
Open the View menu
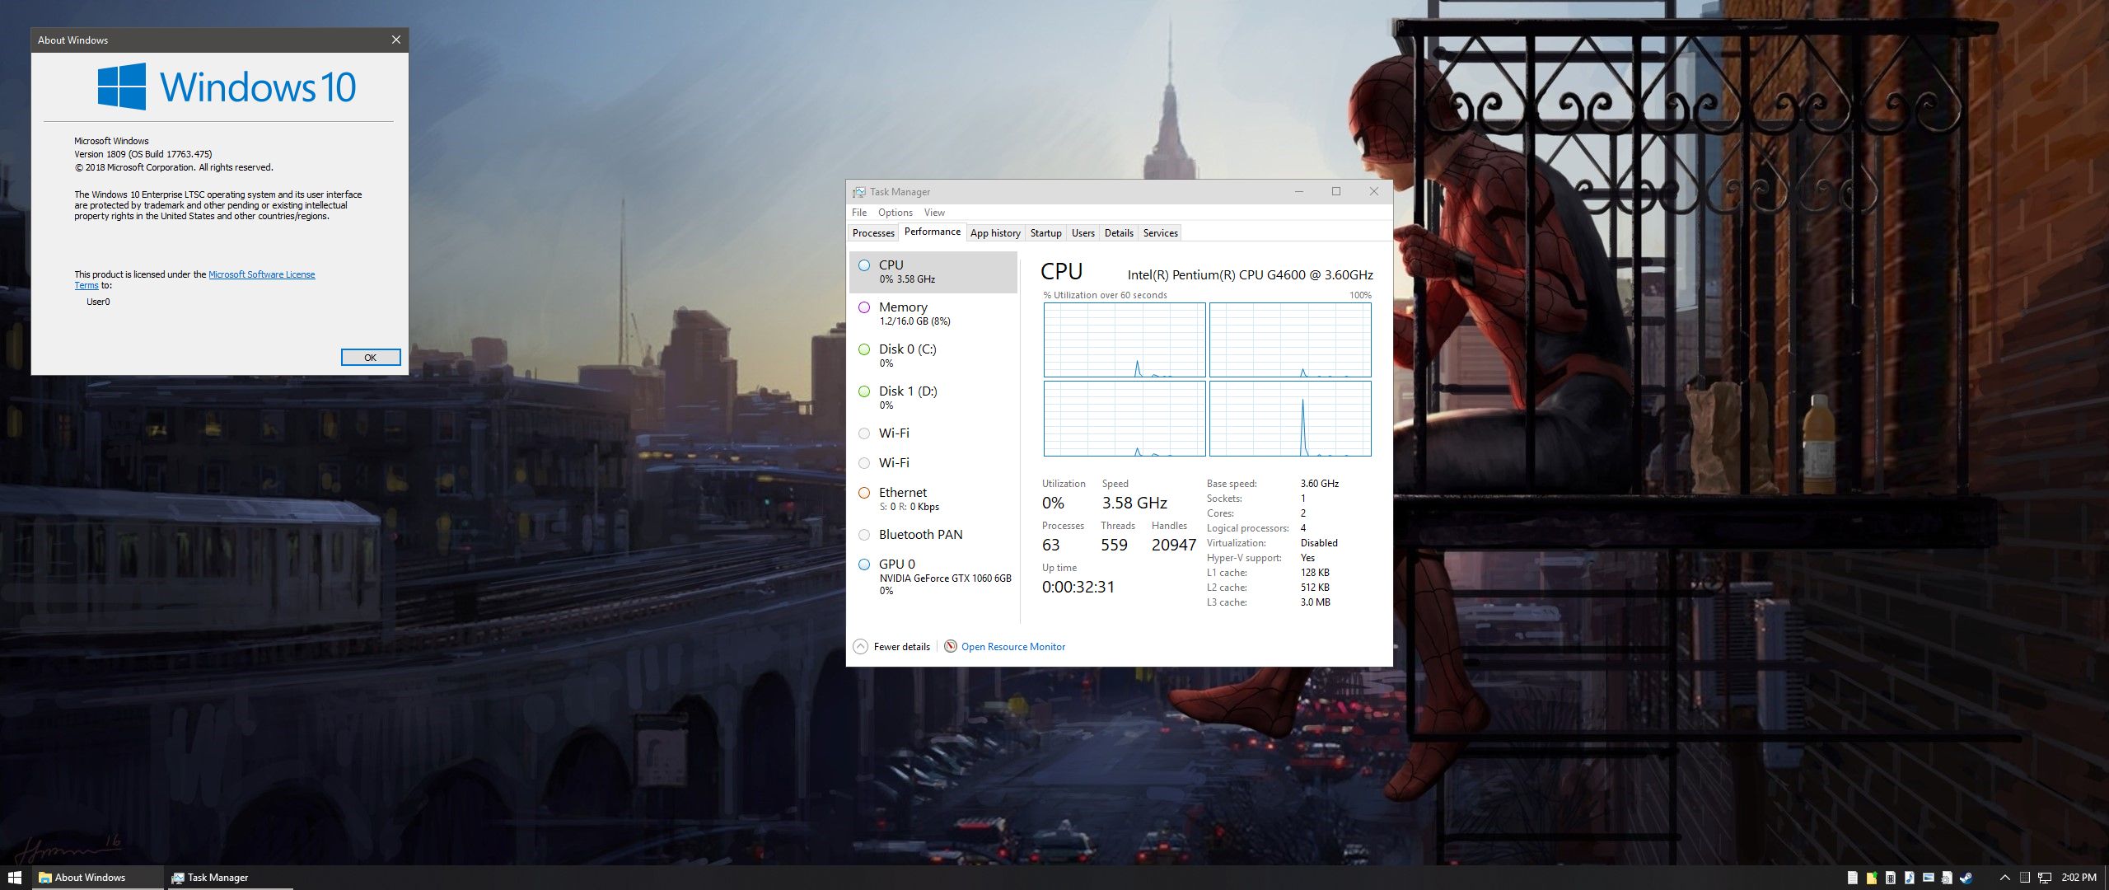pyautogui.click(x=934, y=213)
